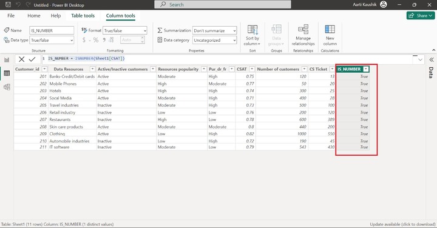437x228 pixels.
Task: Add a New column from ribbon
Action: 330,35
